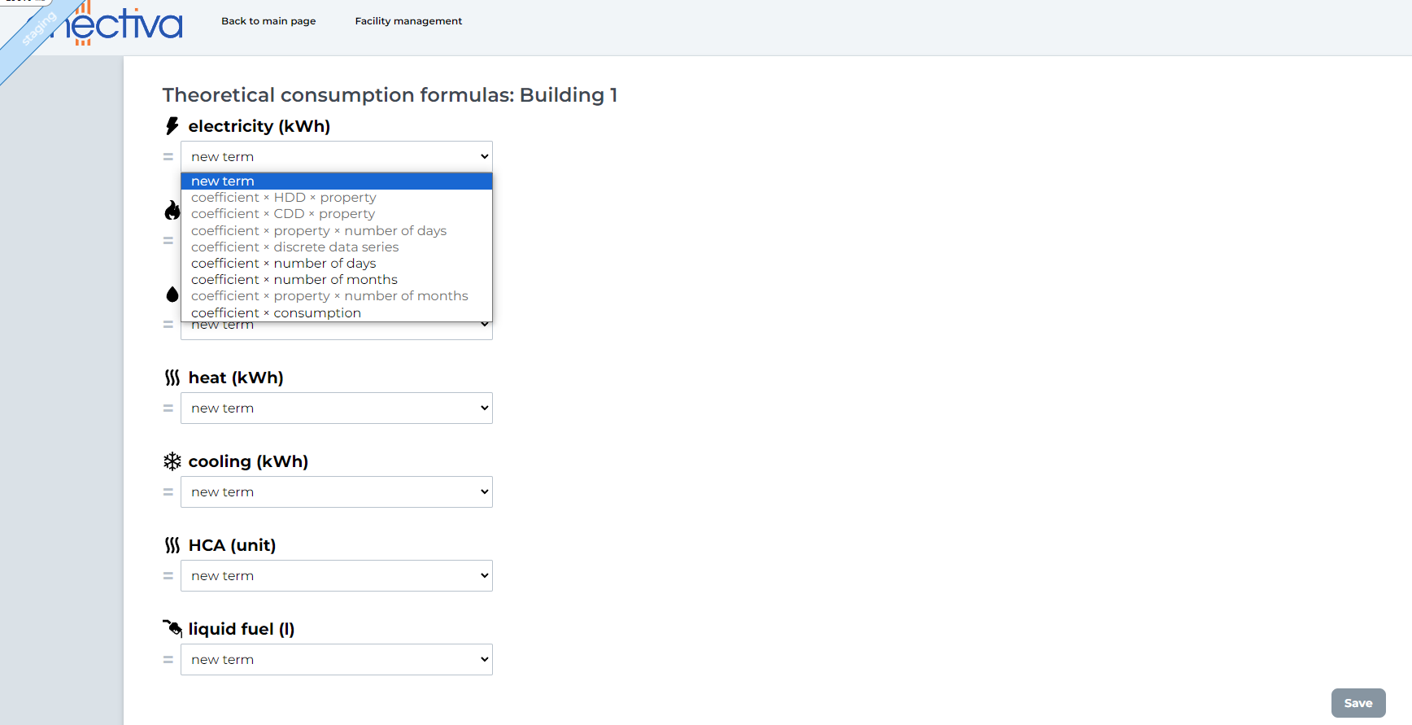Select 'coefficient × number of days' option

[x=284, y=264]
